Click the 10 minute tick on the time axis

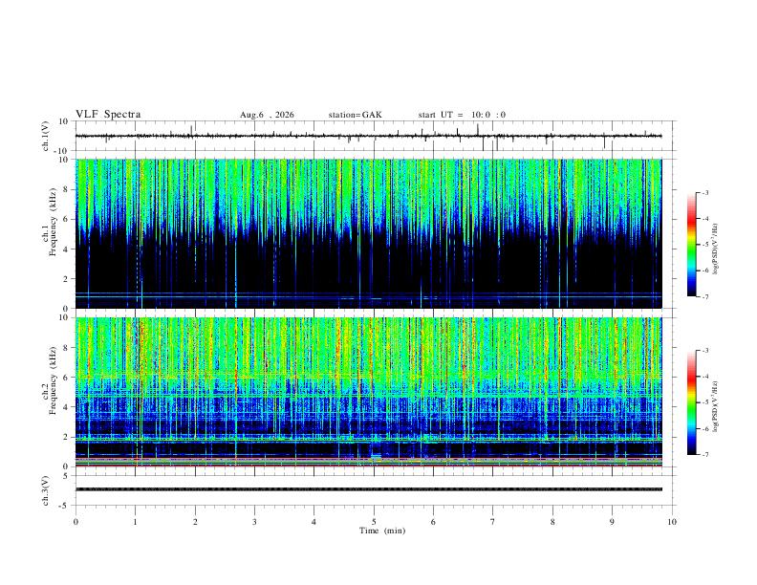(672, 522)
